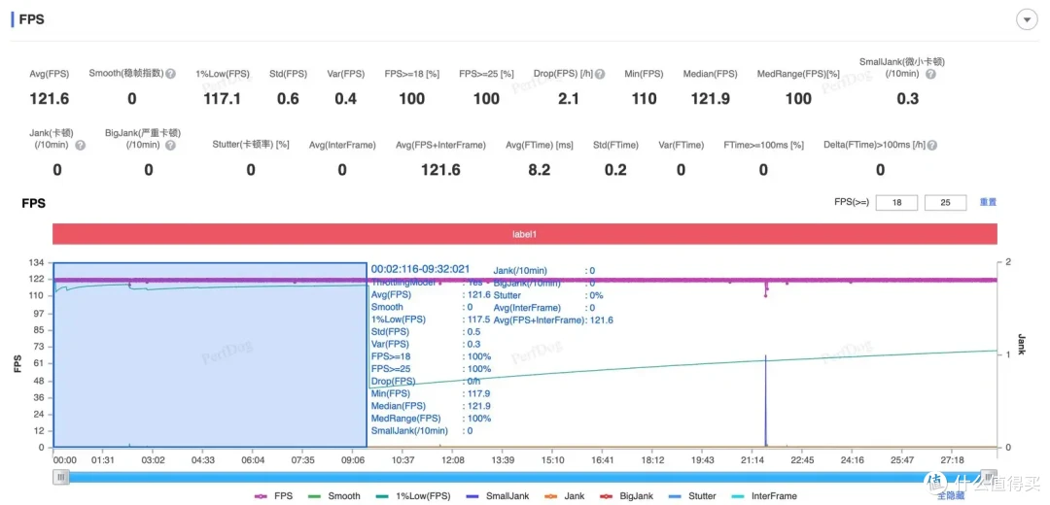The width and height of the screenshot is (1050, 505).
Task: Click the Avg(FTime) value 8.2
Action: click(x=539, y=170)
